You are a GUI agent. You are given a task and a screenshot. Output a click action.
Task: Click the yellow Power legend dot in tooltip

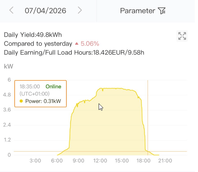pos(21,101)
